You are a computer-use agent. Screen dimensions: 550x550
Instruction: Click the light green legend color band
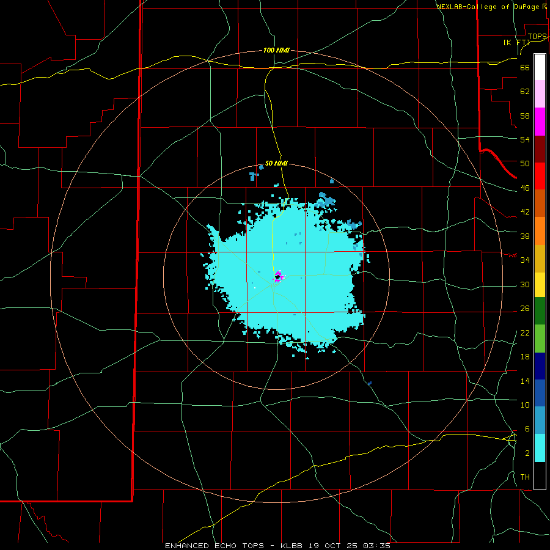[540, 339]
